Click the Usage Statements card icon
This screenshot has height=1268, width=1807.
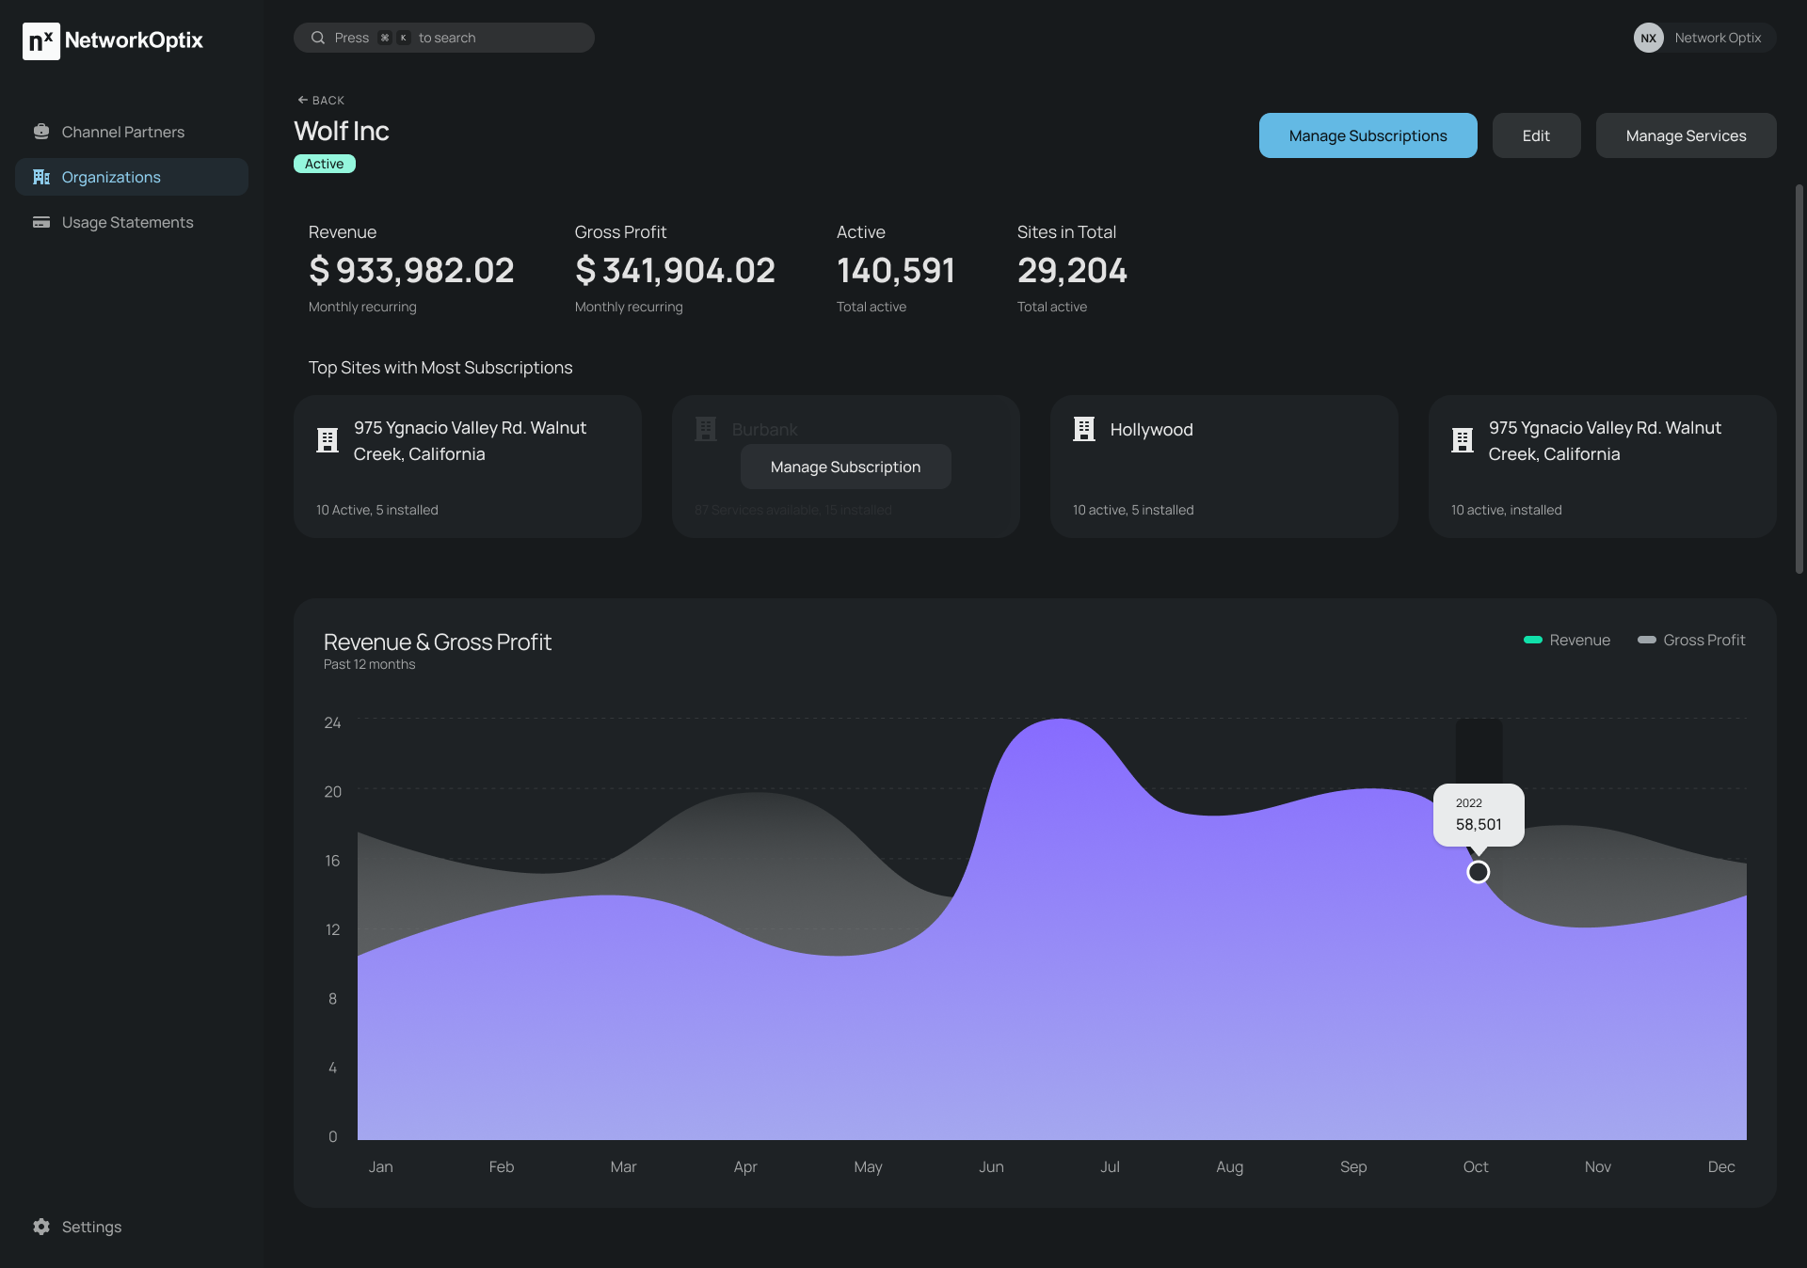41,222
